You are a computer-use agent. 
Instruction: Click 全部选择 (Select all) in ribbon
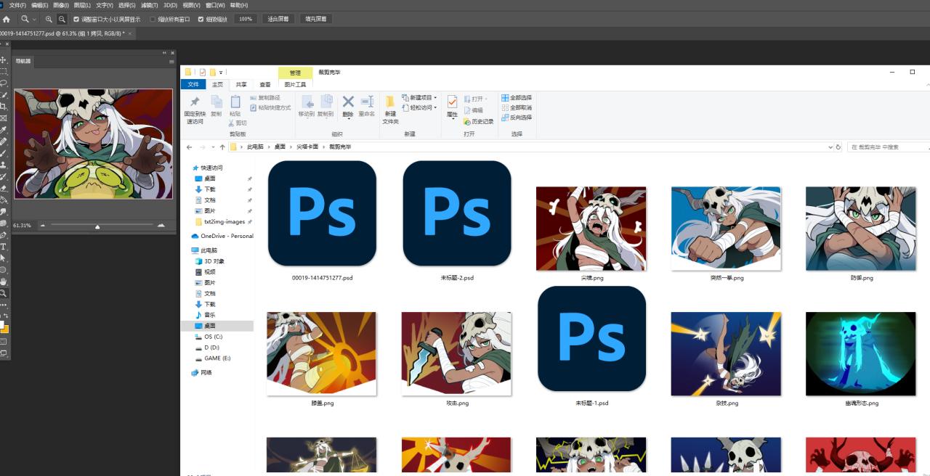click(x=517, y=98)
